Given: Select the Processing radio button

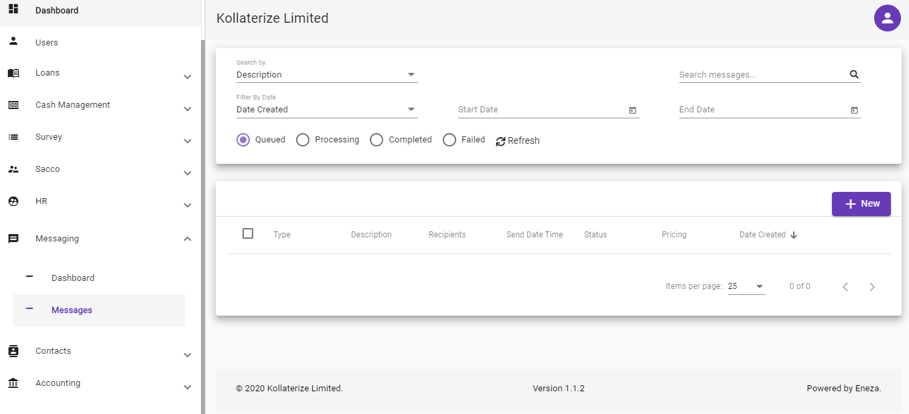Looking at the screenshot, I should (x=303, y=140).
